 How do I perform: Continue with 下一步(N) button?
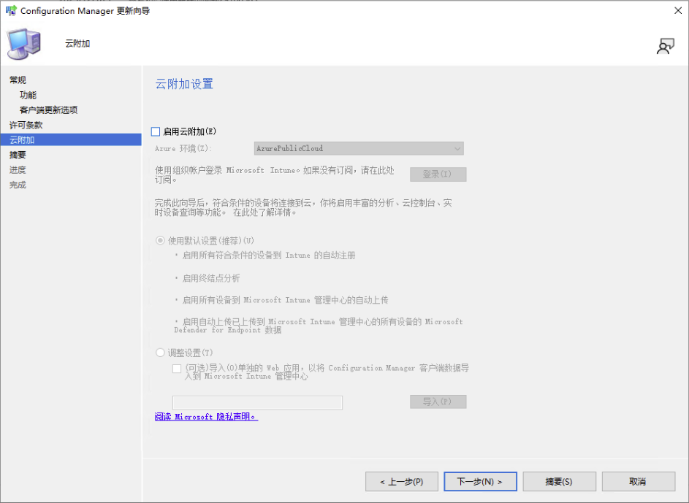coord(480,482)
